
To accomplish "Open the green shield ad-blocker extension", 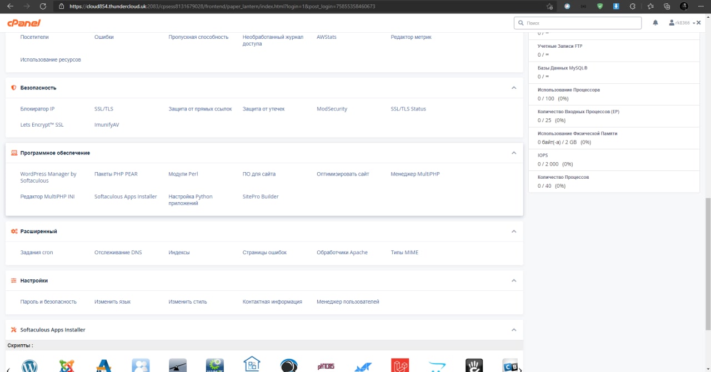I will click(600, 7).
